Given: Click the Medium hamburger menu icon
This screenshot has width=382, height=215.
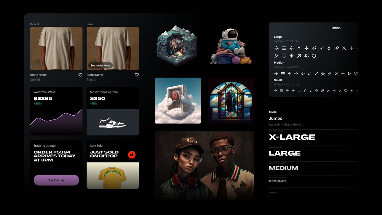Looking at the screenshot, I should [x=283, y=74].
